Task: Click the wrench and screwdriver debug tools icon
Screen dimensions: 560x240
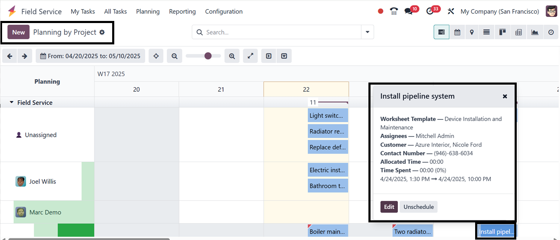Action: click(451, 11)
